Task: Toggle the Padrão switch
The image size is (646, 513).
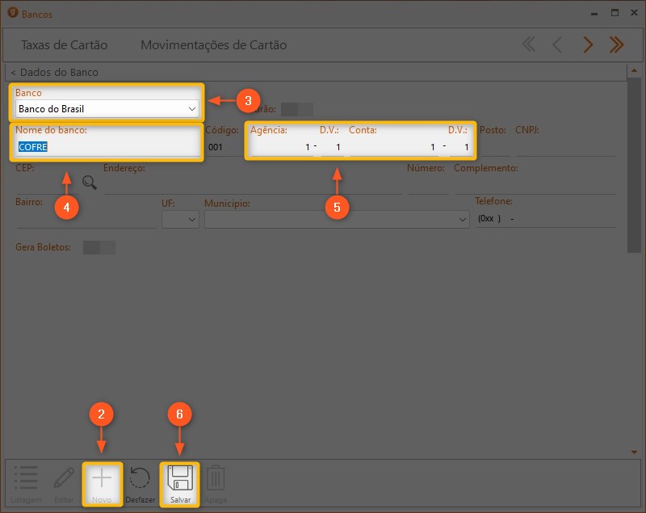Action: click(302, 109)
